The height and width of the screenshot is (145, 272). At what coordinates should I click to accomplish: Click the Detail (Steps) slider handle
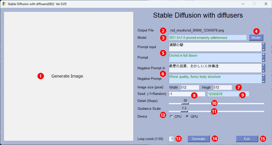coord(185,103)
